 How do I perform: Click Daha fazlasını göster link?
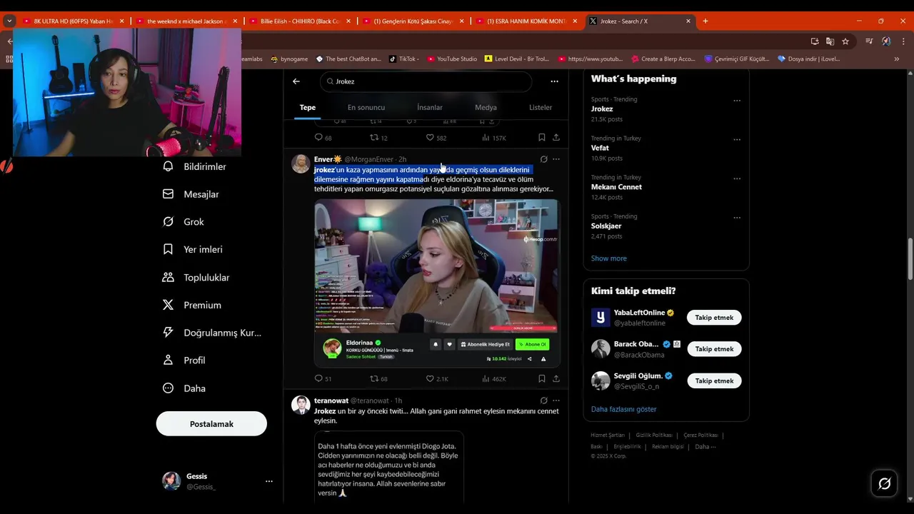coord(623,409)
